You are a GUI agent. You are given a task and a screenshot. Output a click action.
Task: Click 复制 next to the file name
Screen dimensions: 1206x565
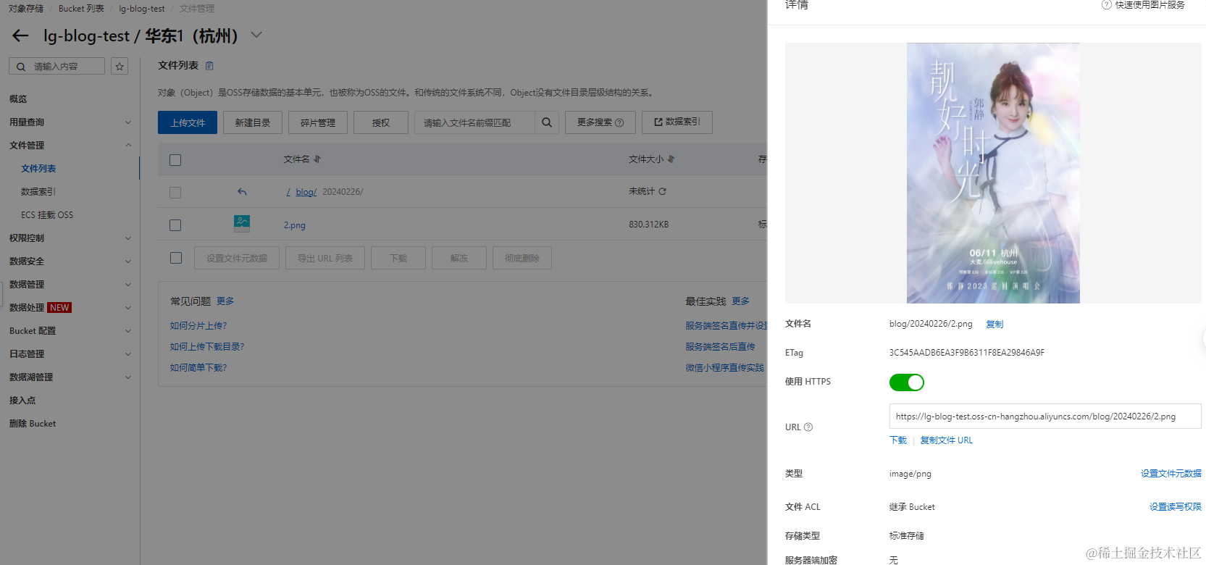(x=994, y=325)
